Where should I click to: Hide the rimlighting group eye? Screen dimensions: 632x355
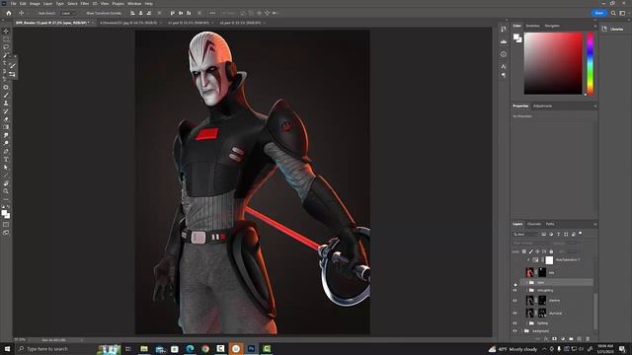click(x=514, y=290)
